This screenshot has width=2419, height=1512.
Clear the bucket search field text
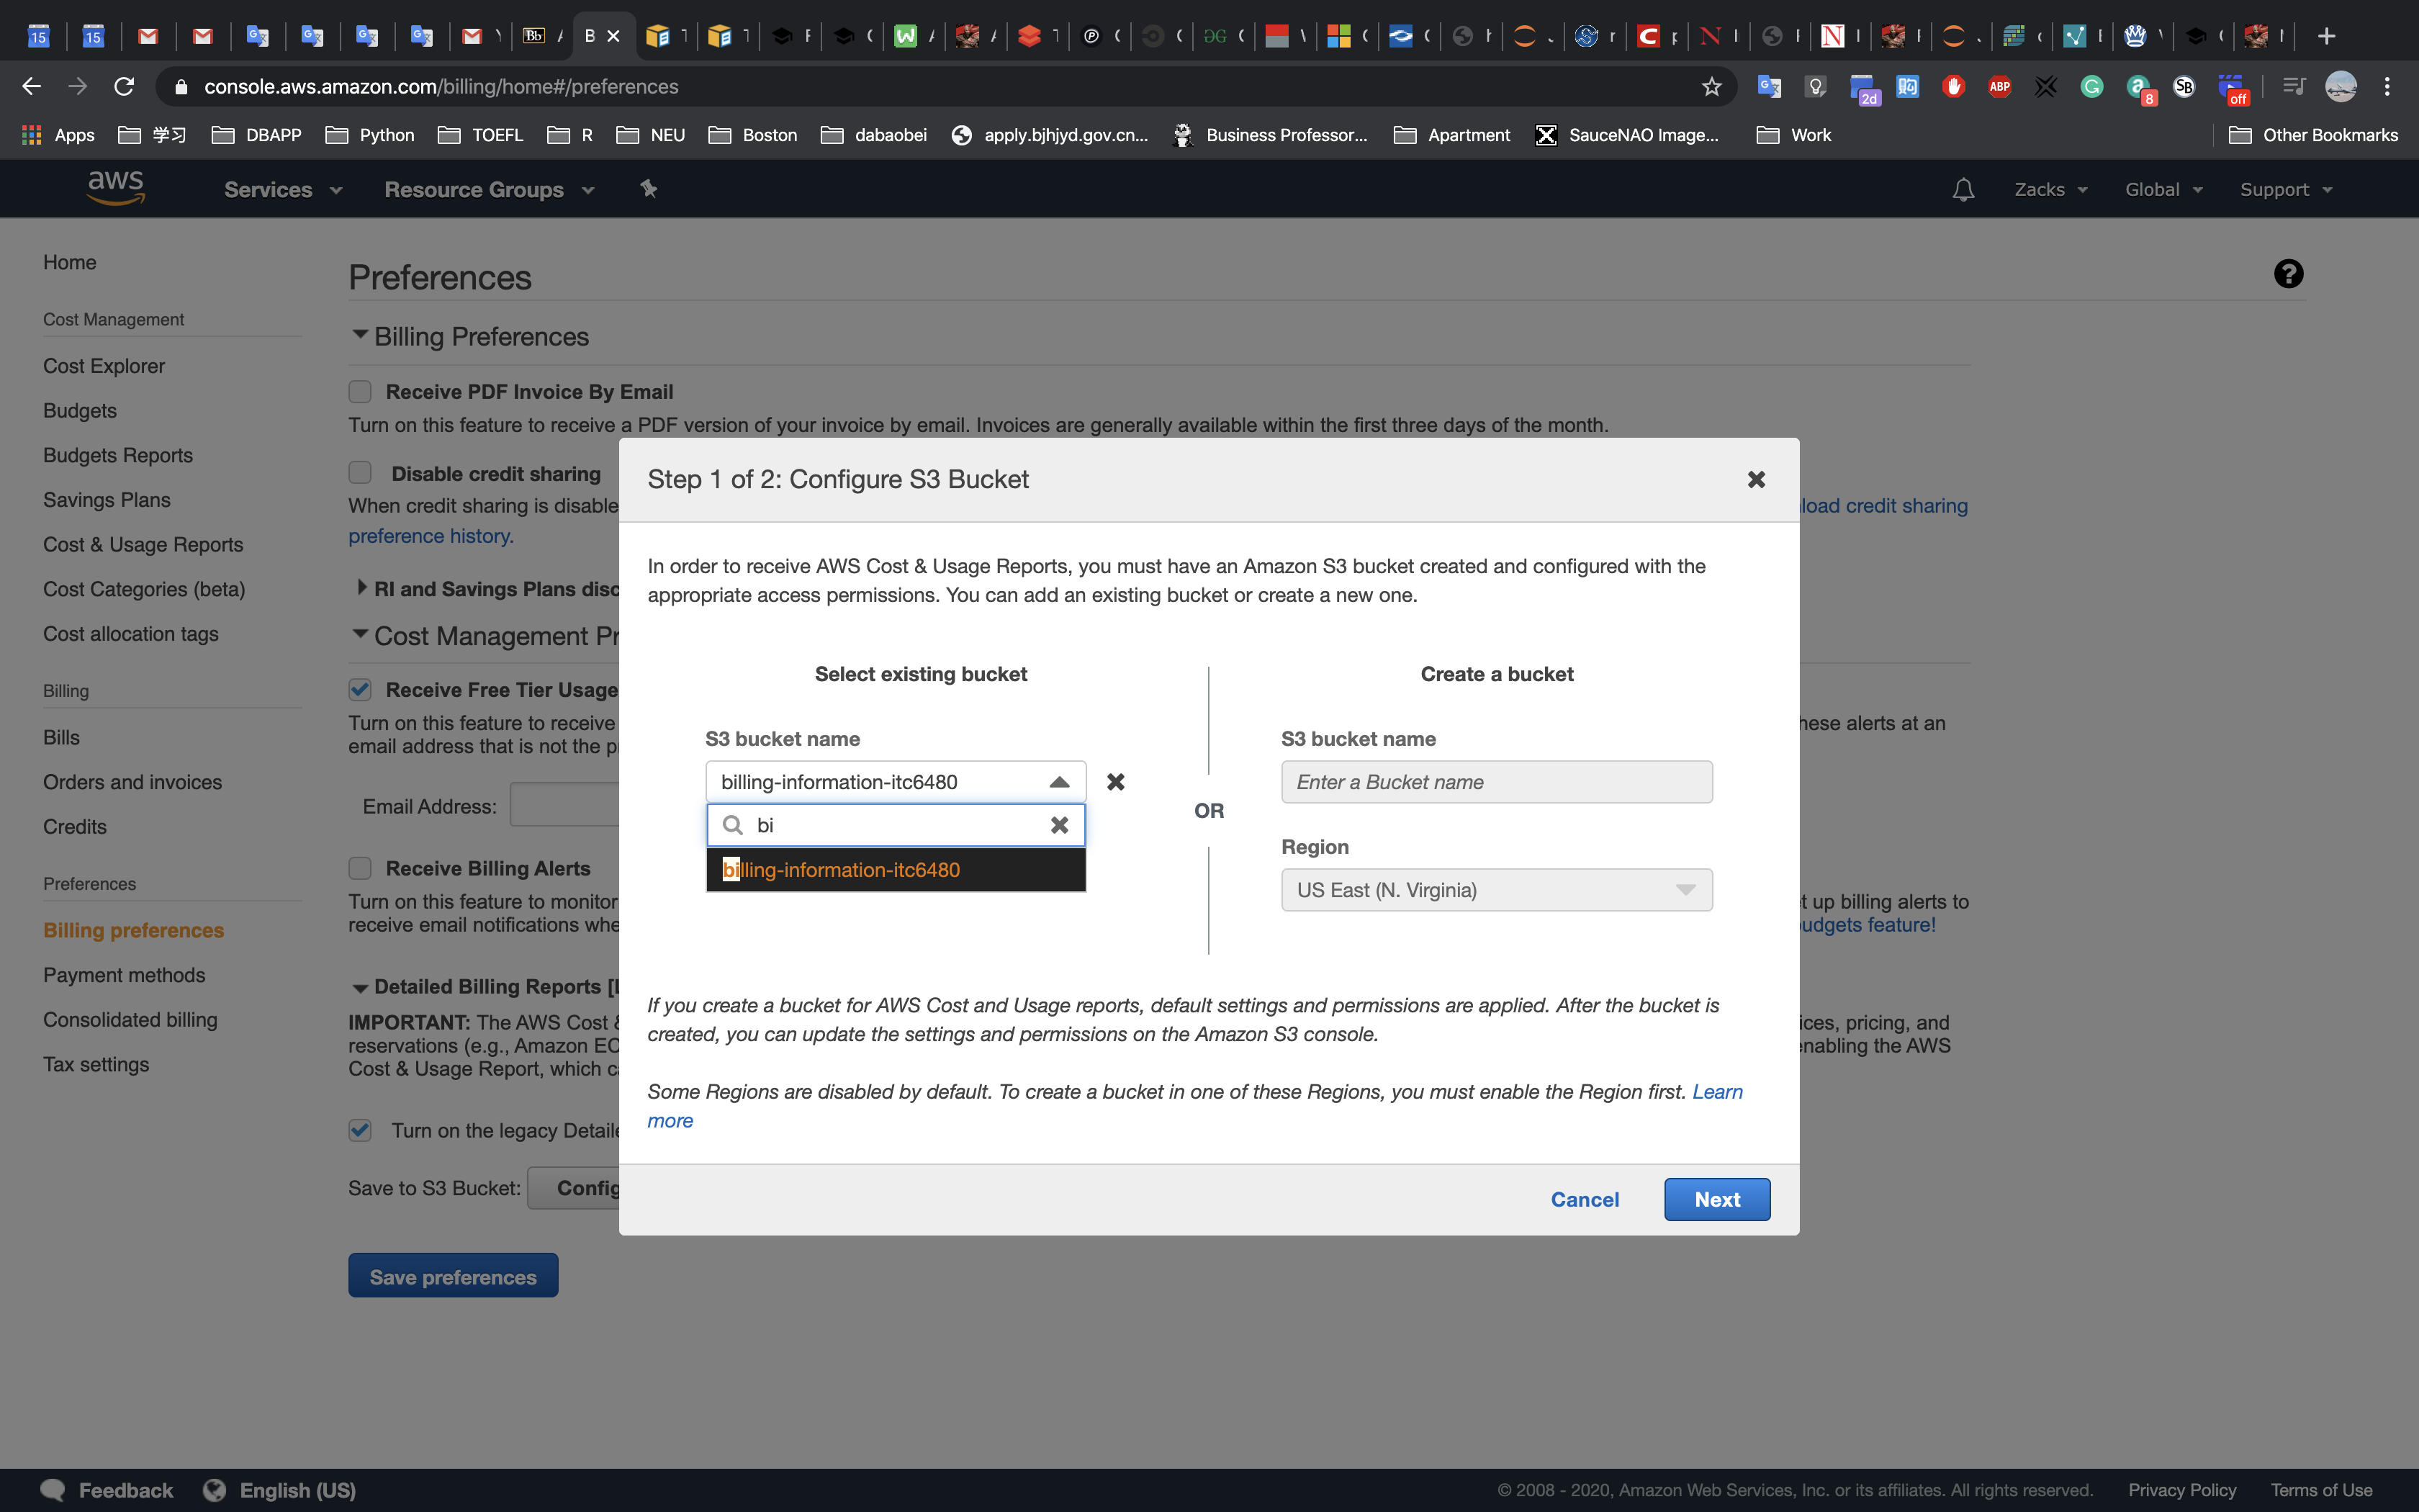(1060, 825)
